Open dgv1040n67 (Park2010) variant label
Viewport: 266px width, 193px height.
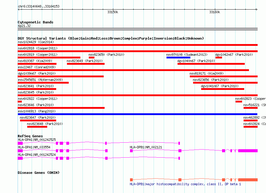pyautogui.click(x=196, y=61)
